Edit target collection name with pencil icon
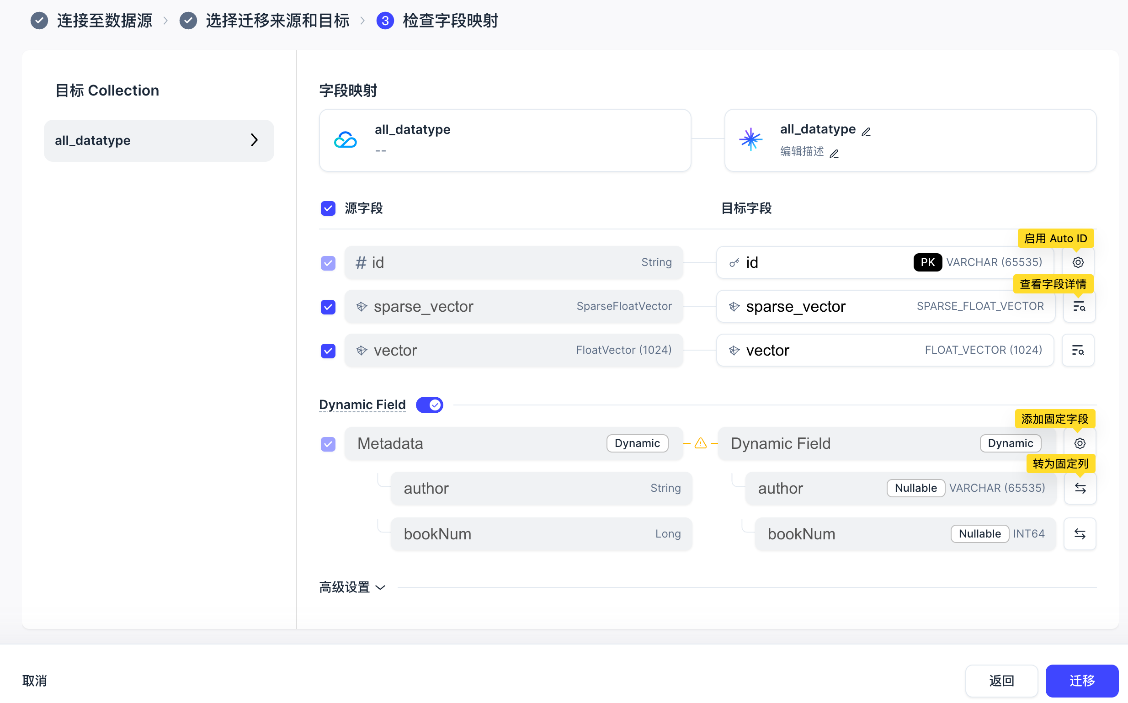The image size is (1128, 703). click(x=866, y=132)
